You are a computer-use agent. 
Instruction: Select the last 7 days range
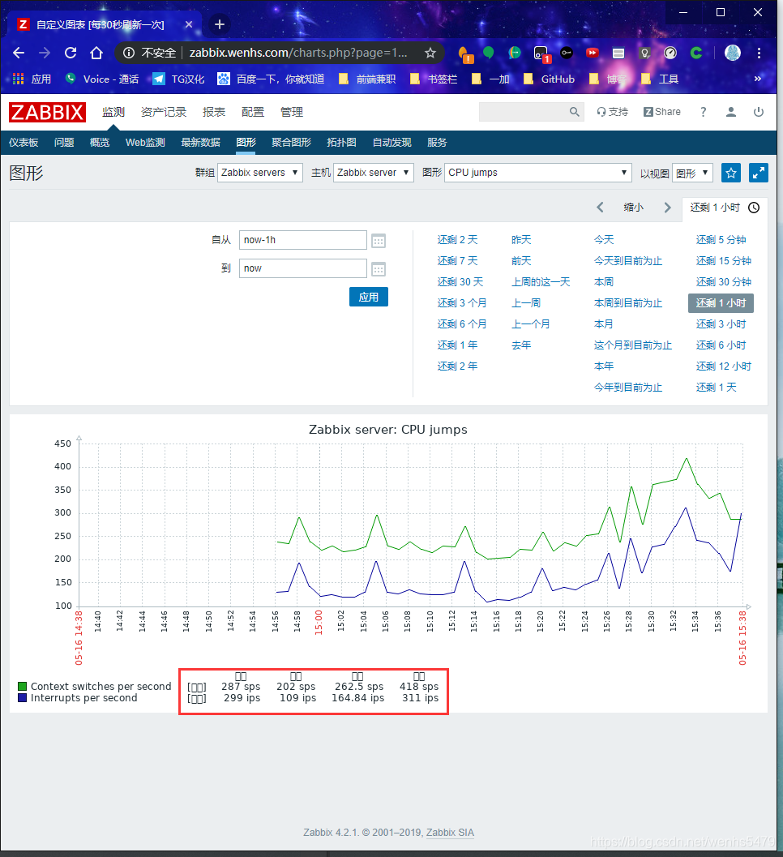coord(457,261)
